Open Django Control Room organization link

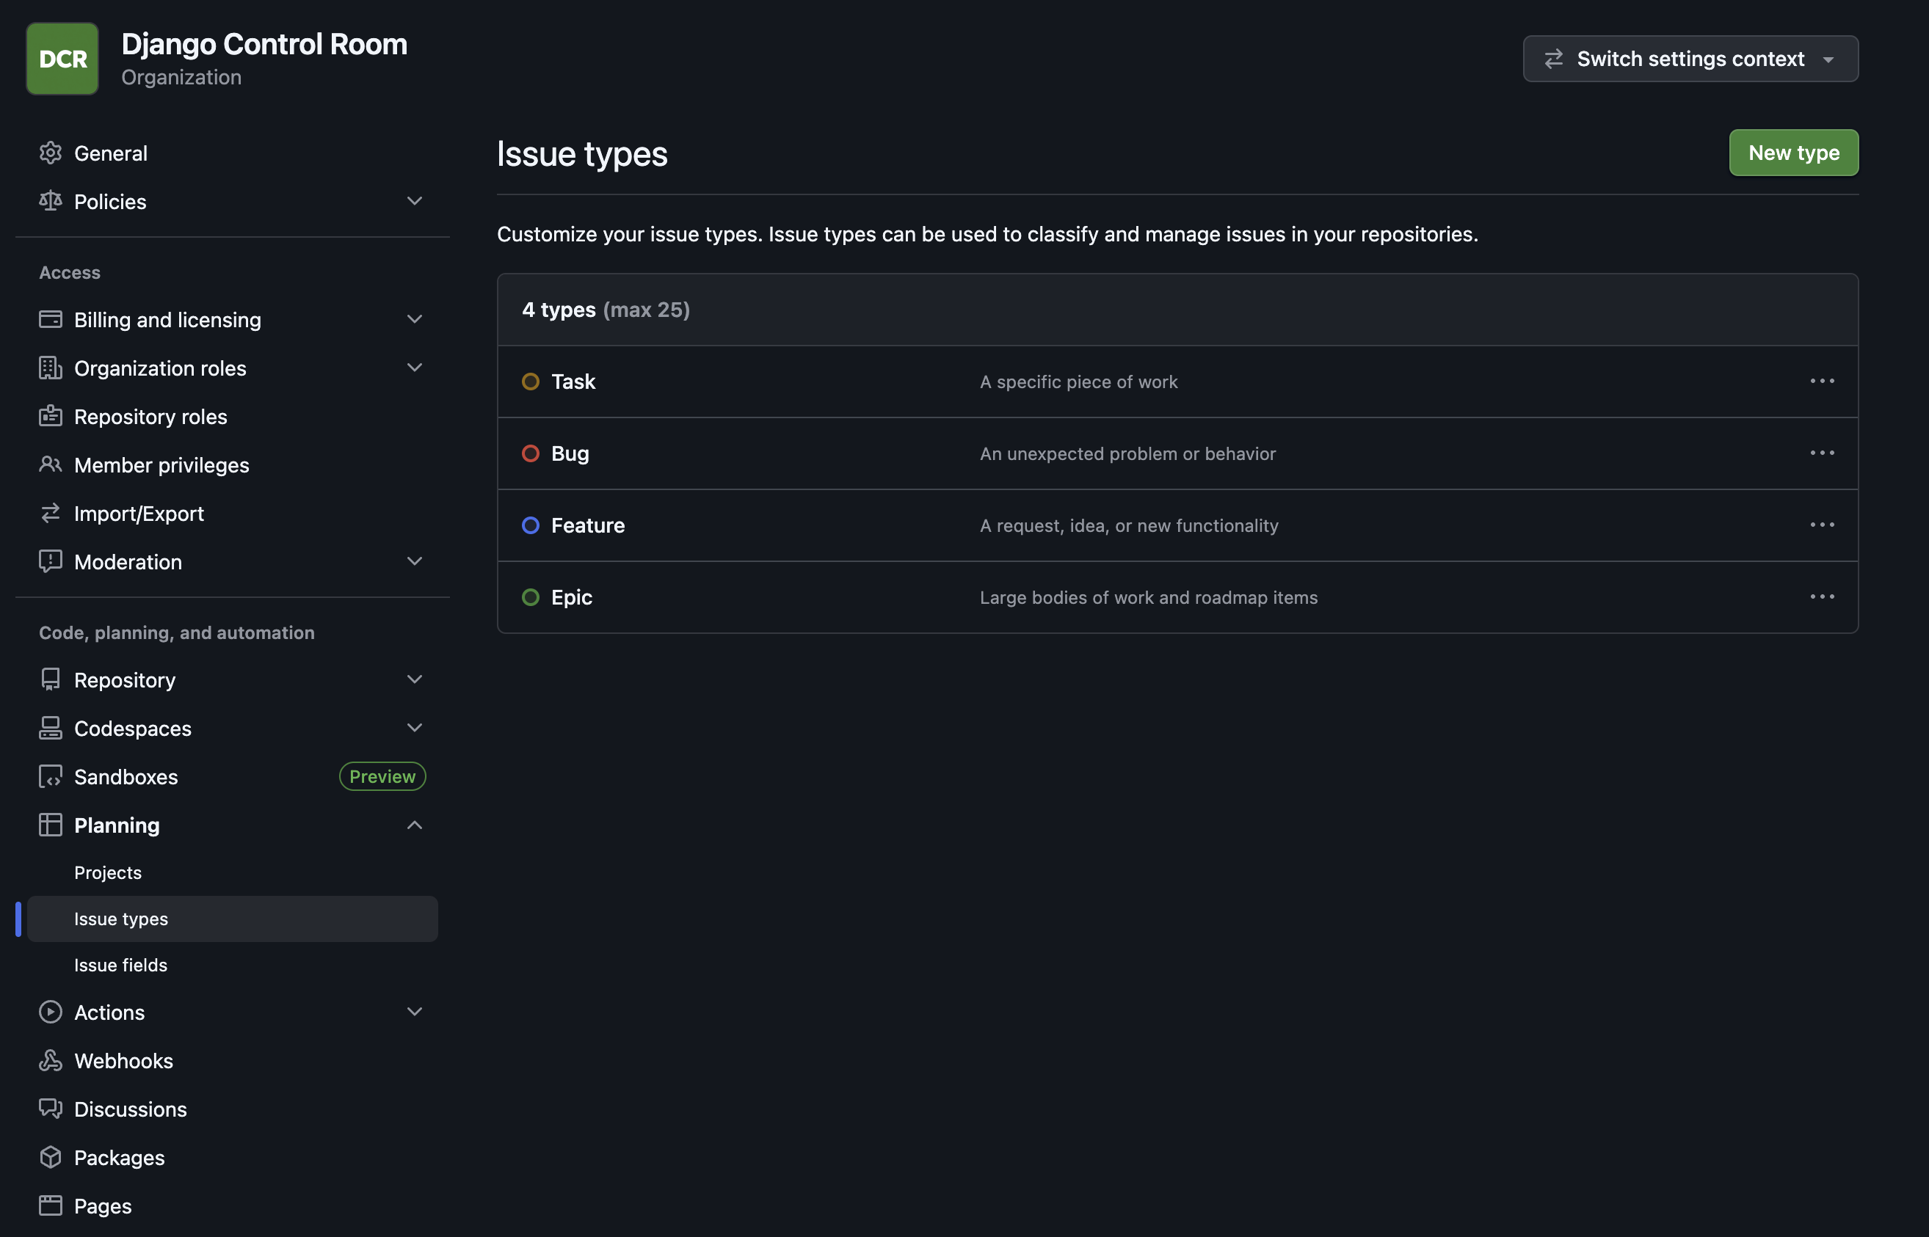click(x=264, y=44)
